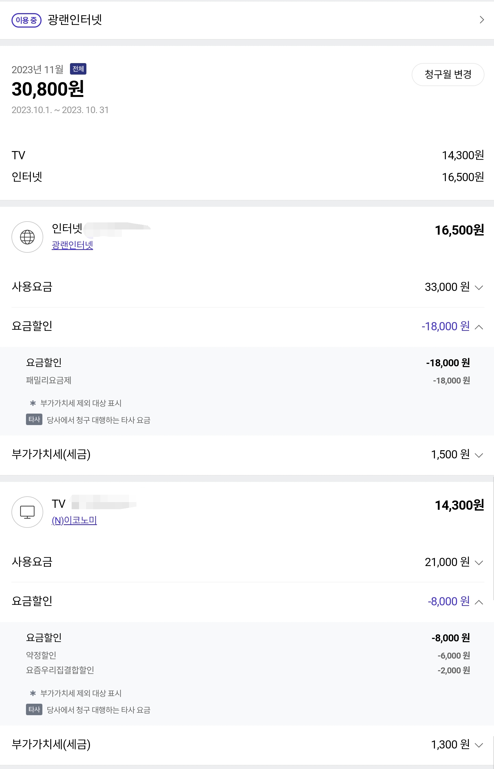
Task: Collapse internet 요금할인 -18,000 원 section
Action: 479,327
